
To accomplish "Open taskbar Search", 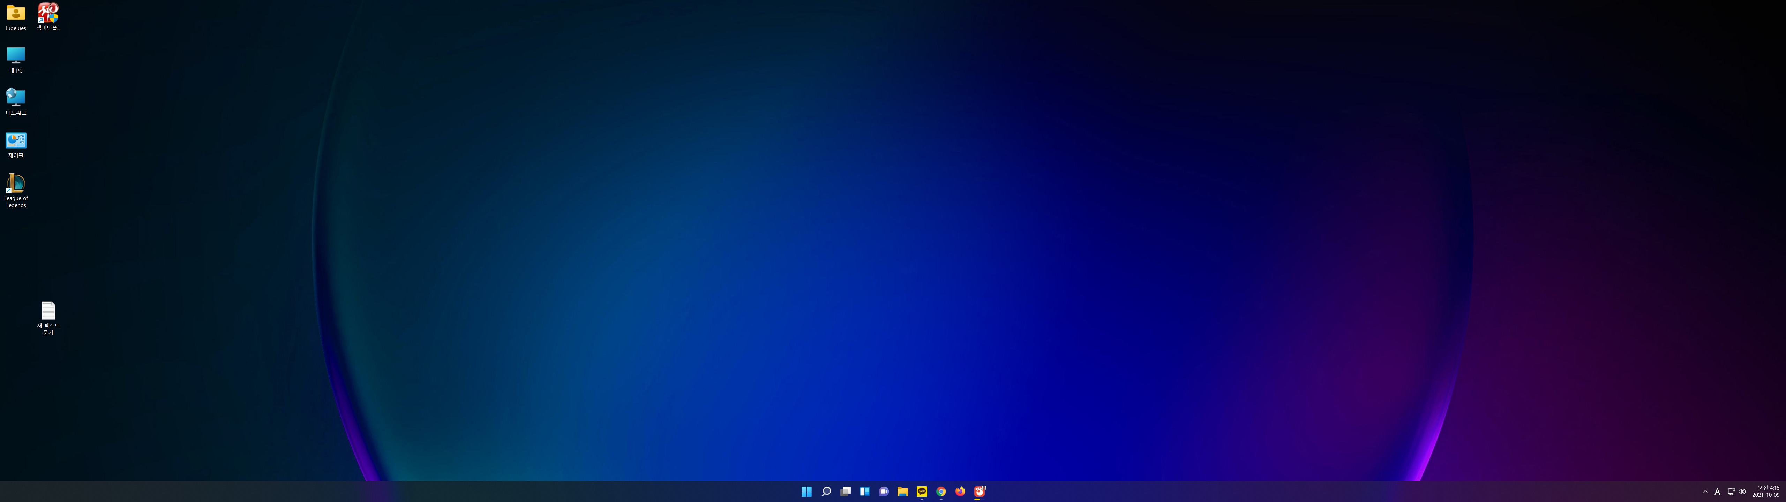I will (826, 492).
